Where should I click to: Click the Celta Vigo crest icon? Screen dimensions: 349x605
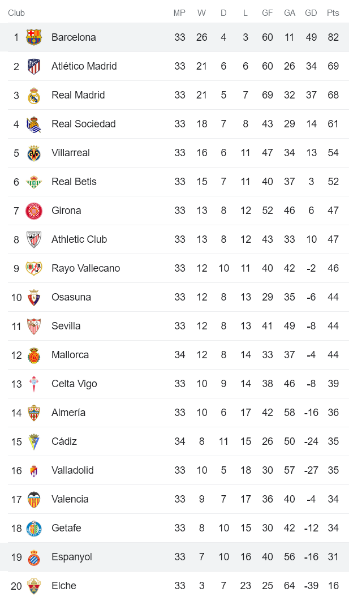click(34, 384)
